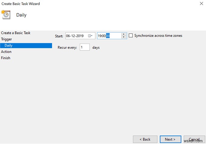206x144 pixels.
Task: Click the task scheduler clock icon in header
Action: pos(6,15)
